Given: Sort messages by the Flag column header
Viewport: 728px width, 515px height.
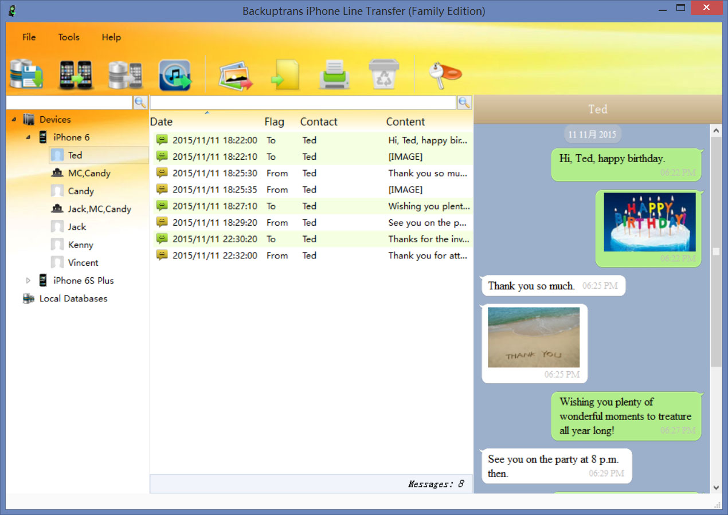Looking at the screenshot, I should (274, 121).
